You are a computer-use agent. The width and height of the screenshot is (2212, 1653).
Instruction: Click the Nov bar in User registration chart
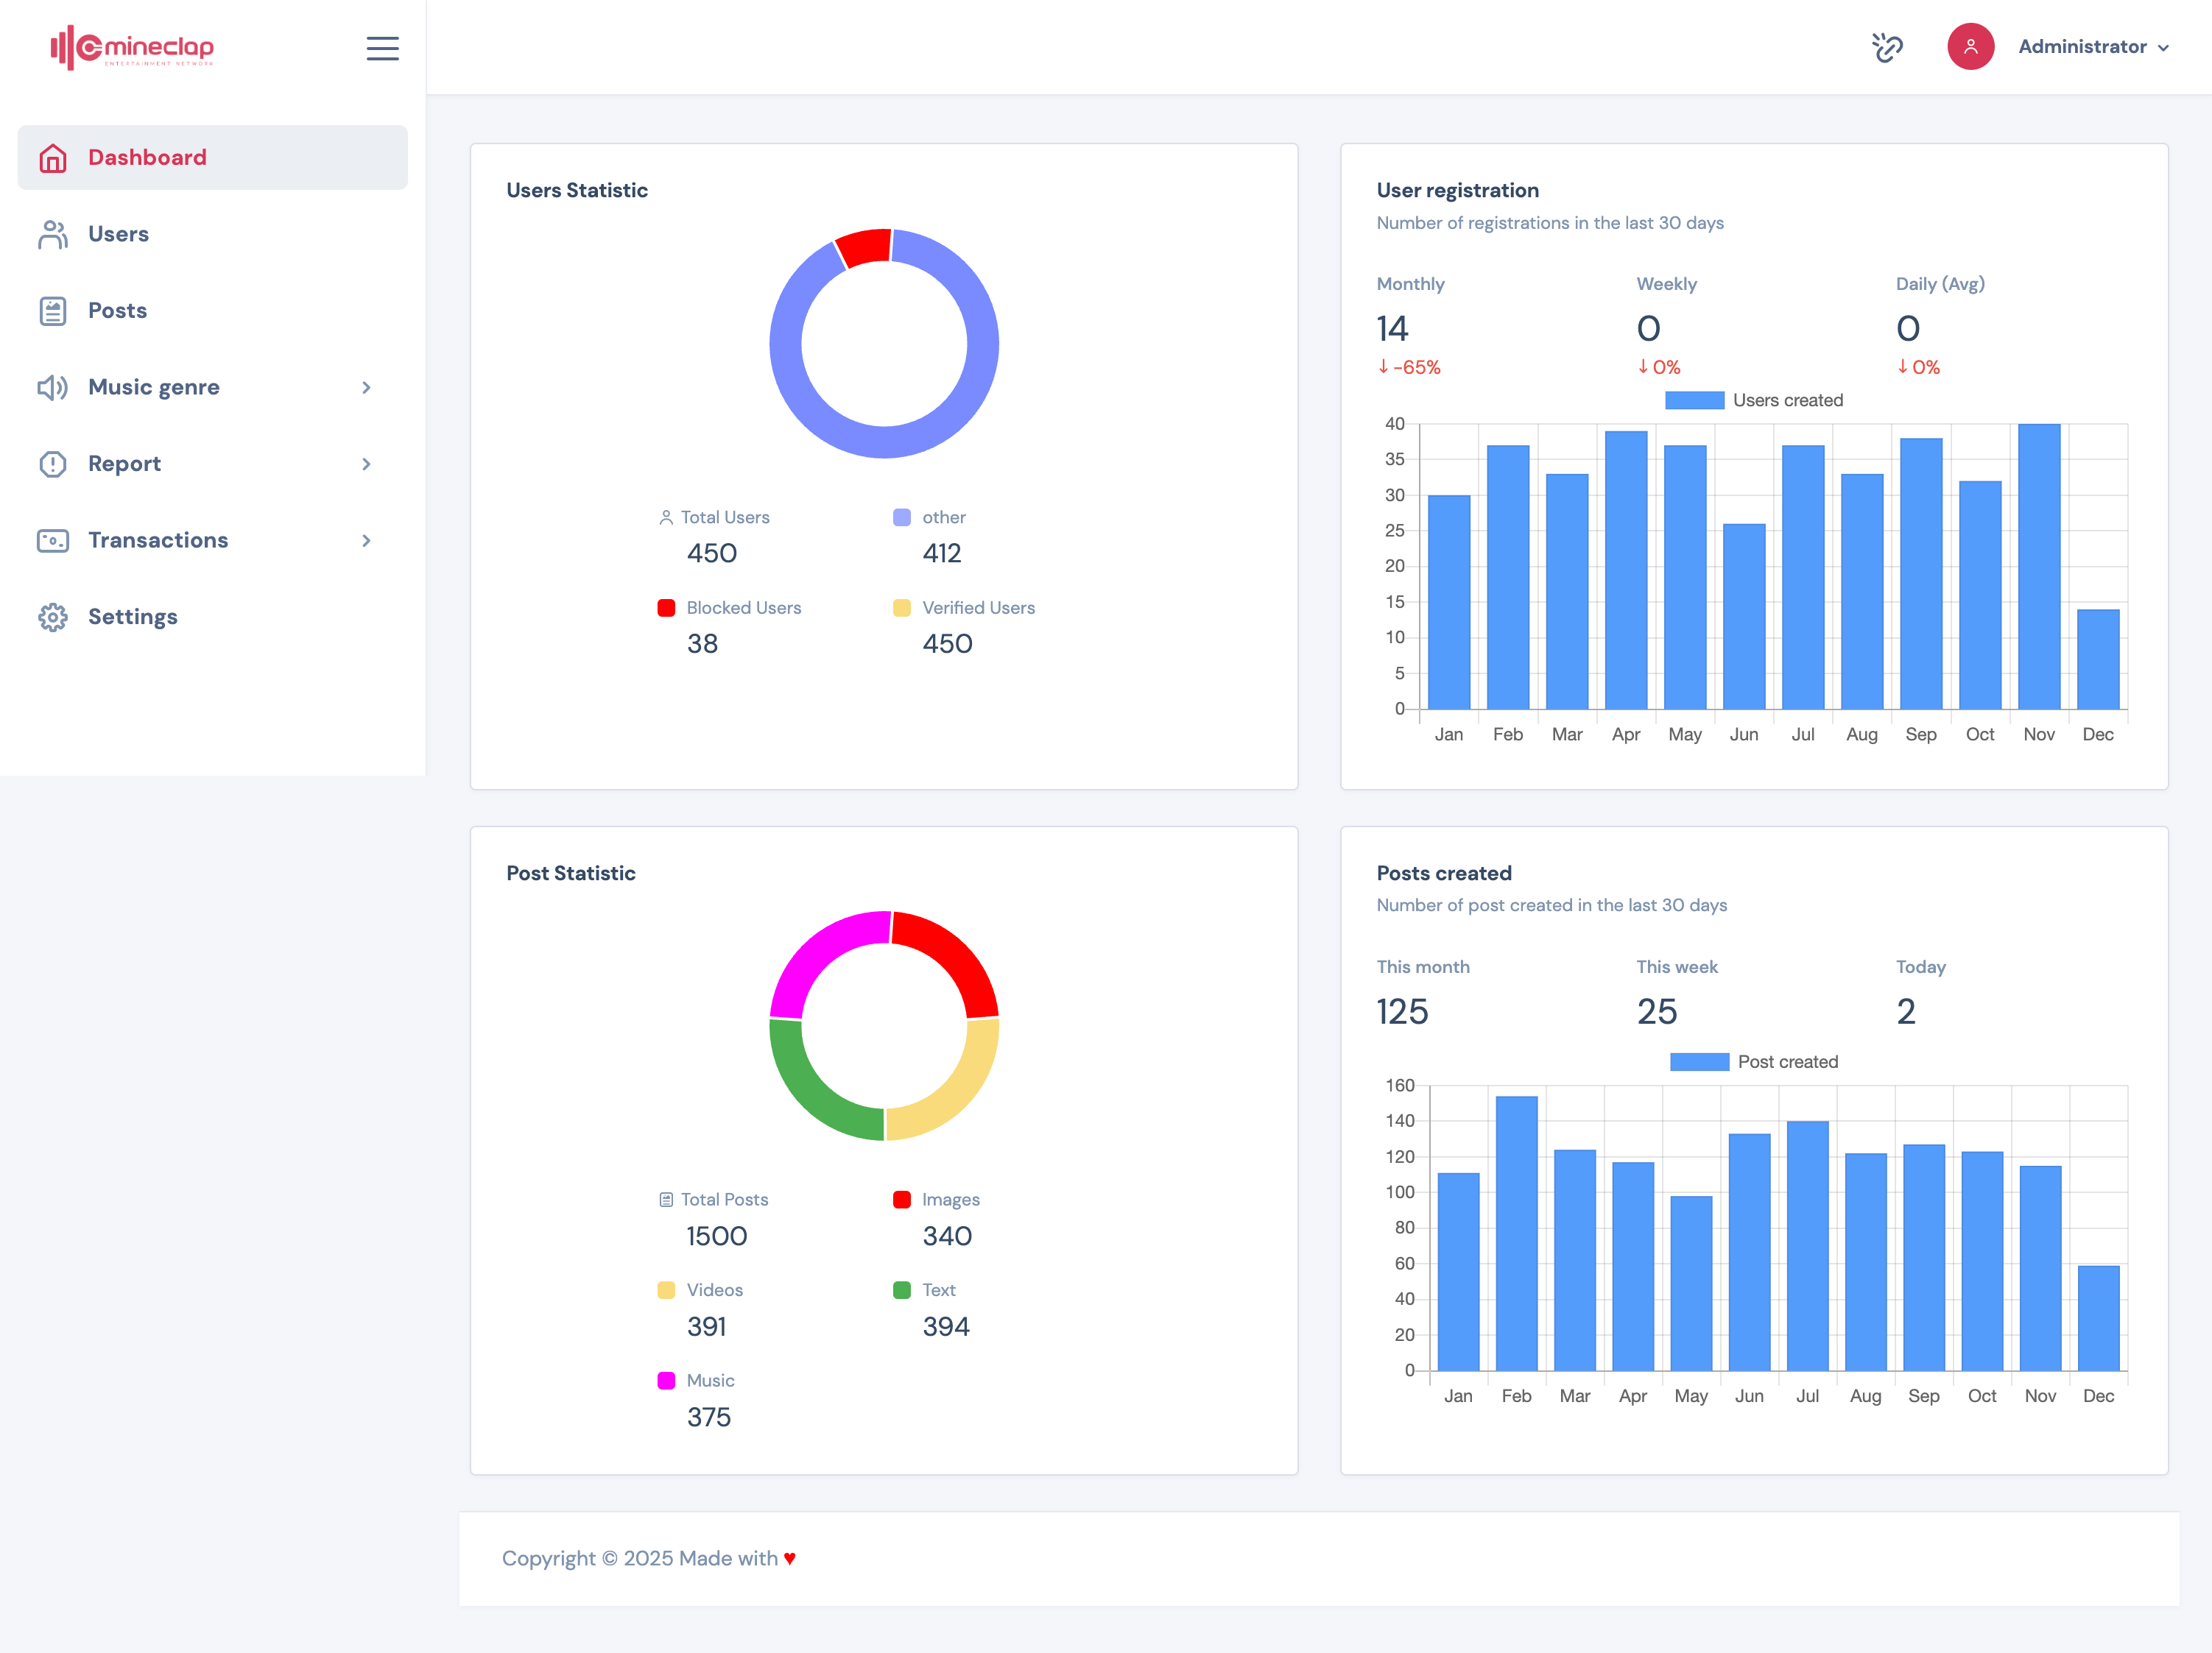tap(2039, 567)
